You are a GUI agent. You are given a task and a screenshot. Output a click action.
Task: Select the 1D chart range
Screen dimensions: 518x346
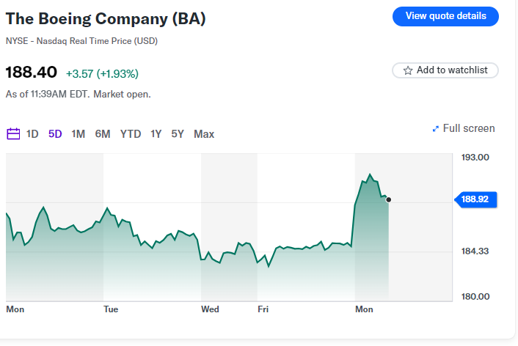[x=32, y=134]
